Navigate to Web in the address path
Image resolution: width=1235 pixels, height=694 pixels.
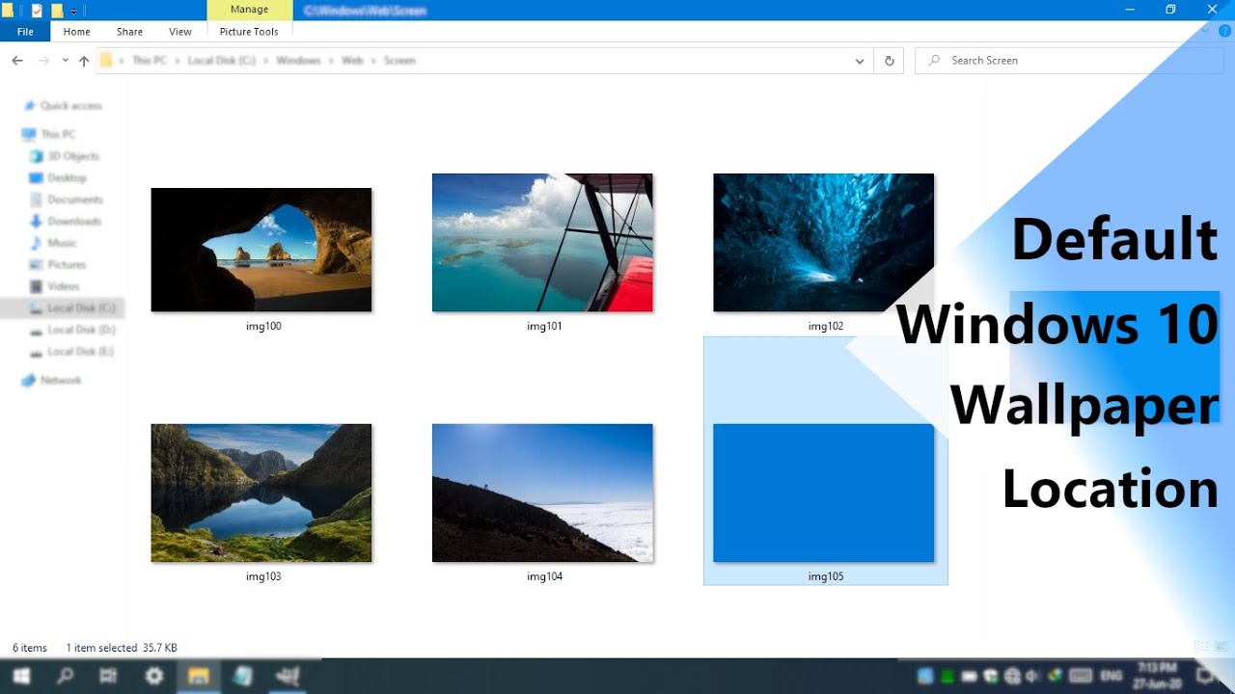352,61
